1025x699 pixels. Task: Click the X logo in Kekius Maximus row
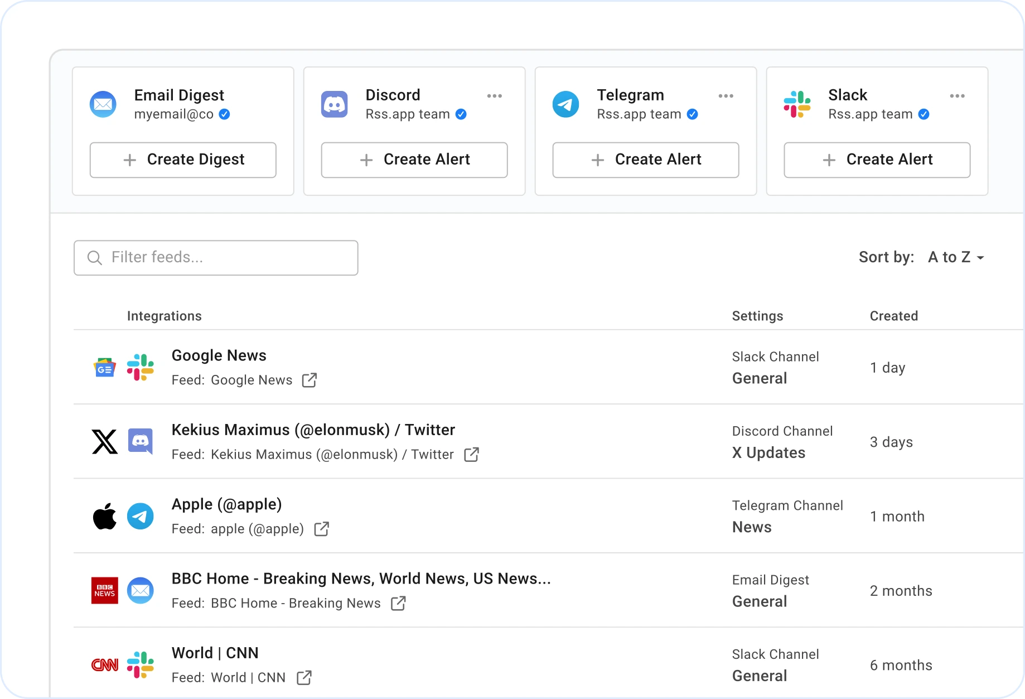pyautogui.click(x=105, y=442)
